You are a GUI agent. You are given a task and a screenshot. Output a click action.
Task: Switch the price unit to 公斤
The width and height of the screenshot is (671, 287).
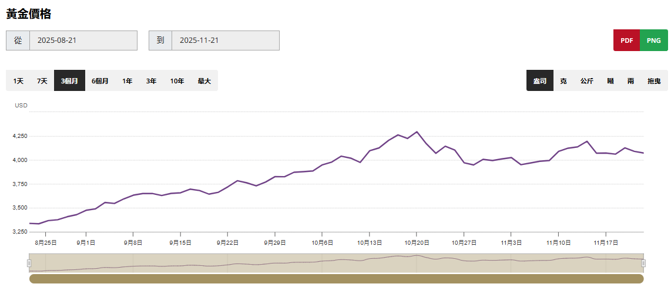tap(586, 81)
